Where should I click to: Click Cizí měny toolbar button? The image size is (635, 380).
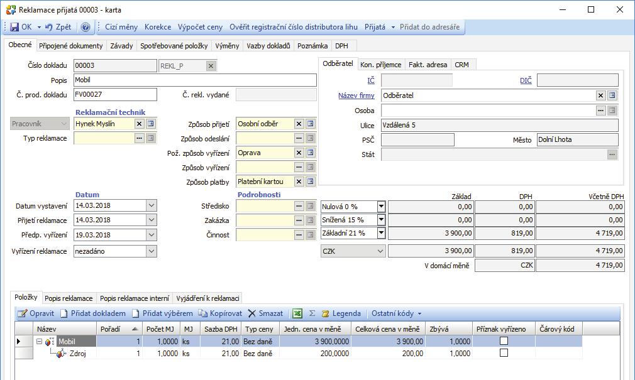click(x=121, y=27)
